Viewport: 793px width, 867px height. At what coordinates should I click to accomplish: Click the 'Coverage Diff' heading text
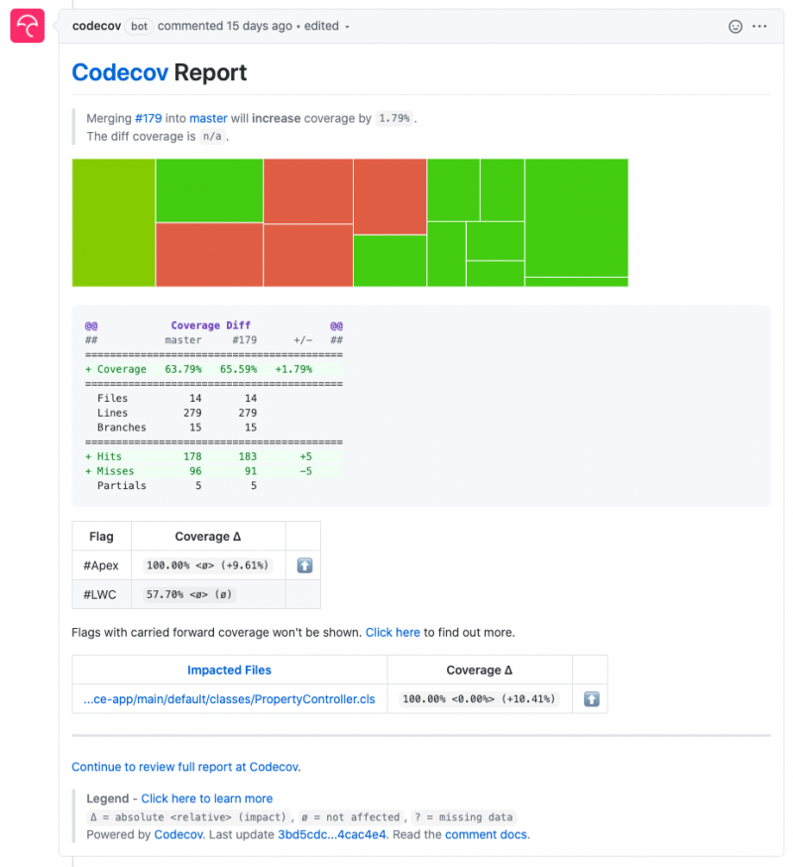[210, 325]
